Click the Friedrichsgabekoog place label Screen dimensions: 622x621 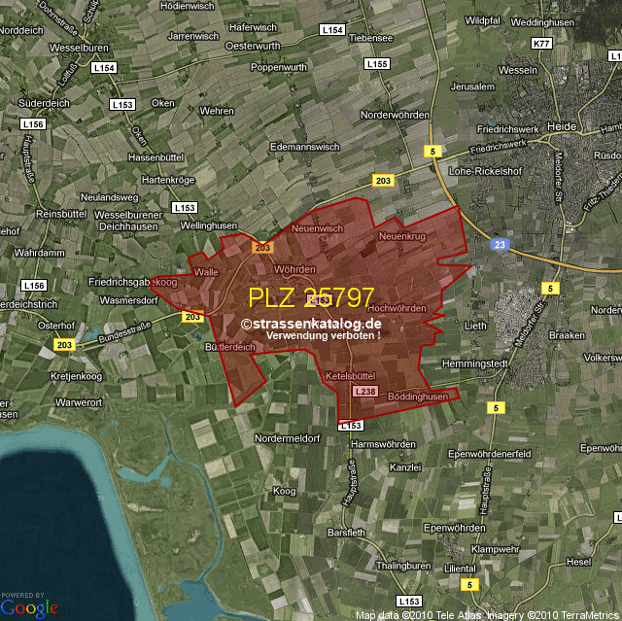pyautogui.click(x=132, y=282)
